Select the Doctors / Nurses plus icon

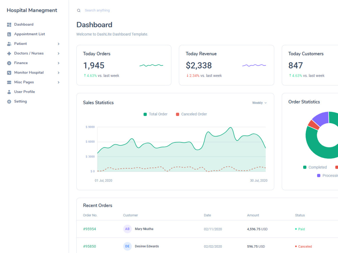[x=9, y=53]
